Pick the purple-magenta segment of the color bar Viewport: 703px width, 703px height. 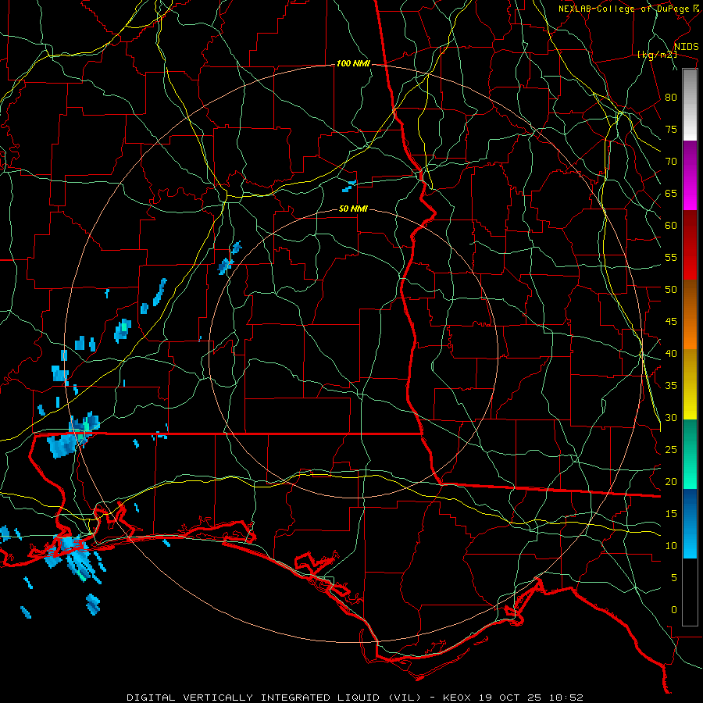point(690,176)
